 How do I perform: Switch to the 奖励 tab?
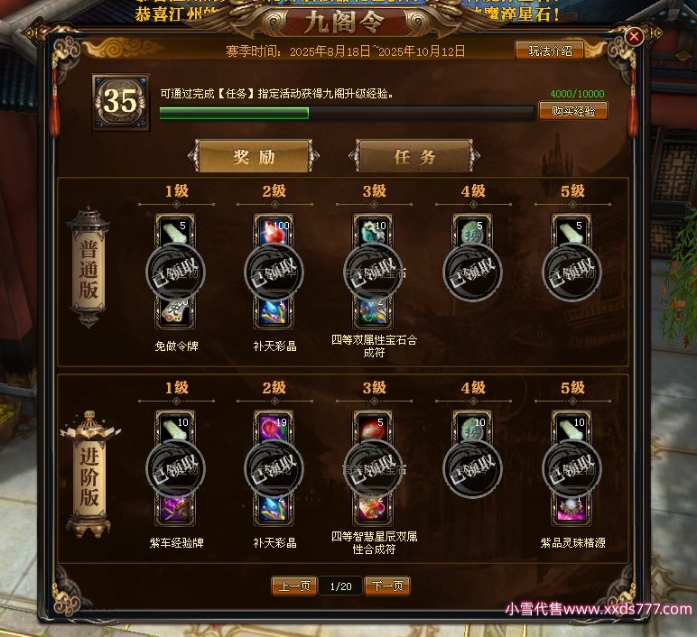(254, 156)
